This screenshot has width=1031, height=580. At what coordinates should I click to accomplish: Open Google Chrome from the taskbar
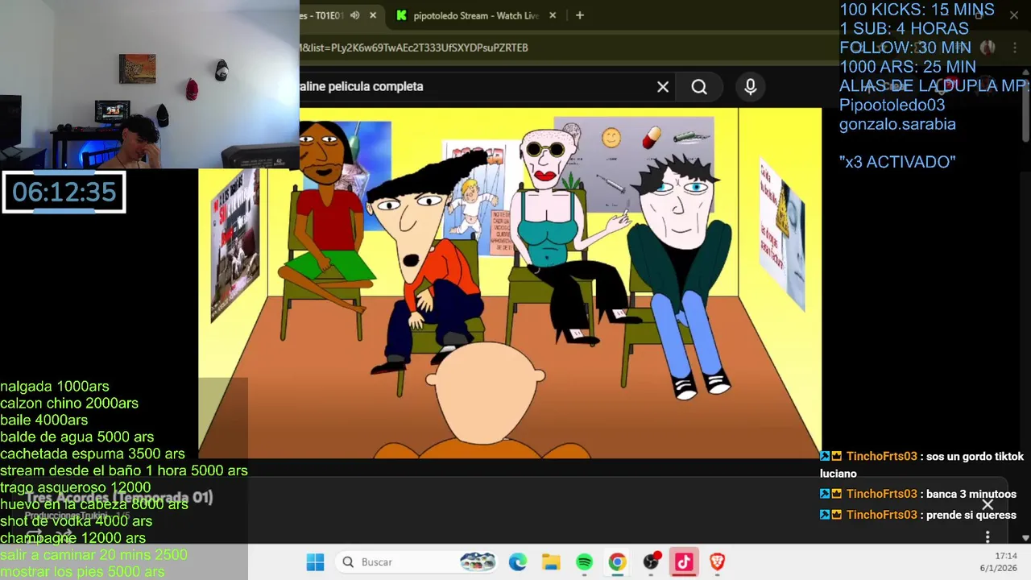click(618, 562)
